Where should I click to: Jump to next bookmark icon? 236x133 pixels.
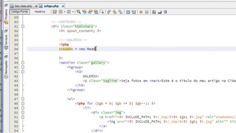[115, 12]
